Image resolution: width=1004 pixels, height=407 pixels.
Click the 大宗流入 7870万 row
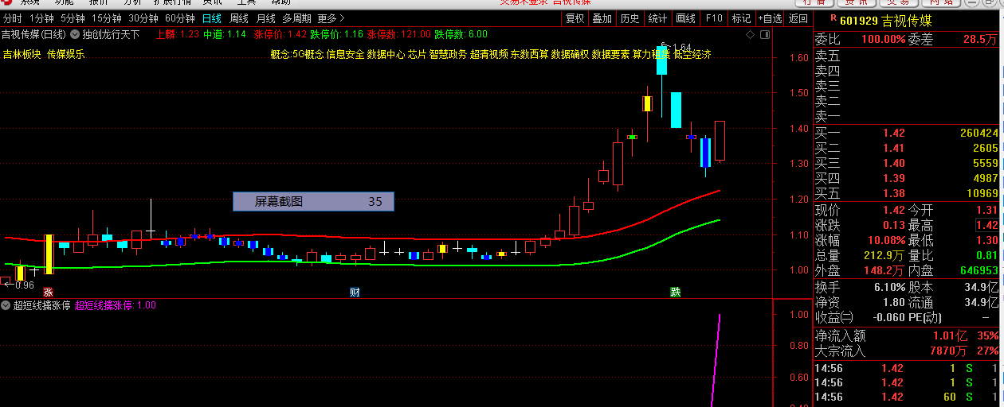pos(907,351)
